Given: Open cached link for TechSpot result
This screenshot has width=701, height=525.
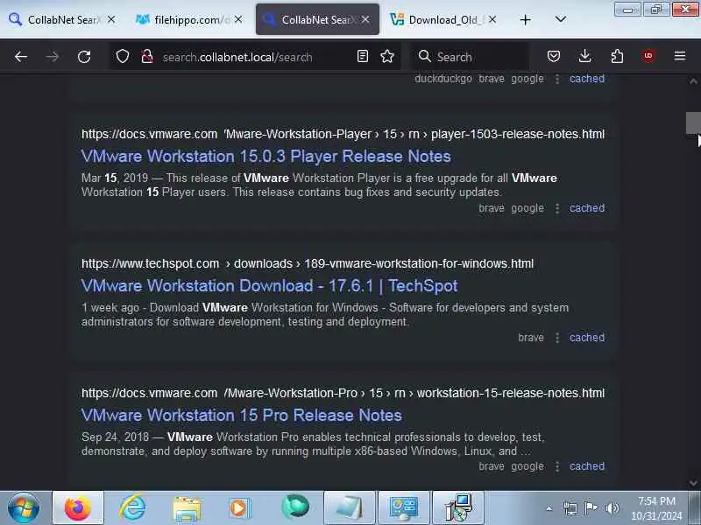Looking at the screenshot, I should 586,338.
